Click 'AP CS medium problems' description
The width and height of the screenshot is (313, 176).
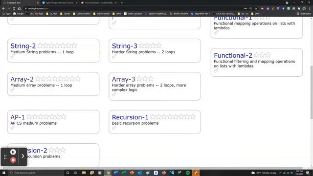click(34, 123)
